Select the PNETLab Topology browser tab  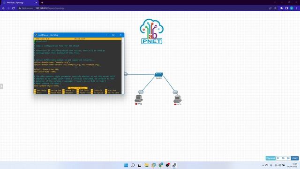(20, 3)
